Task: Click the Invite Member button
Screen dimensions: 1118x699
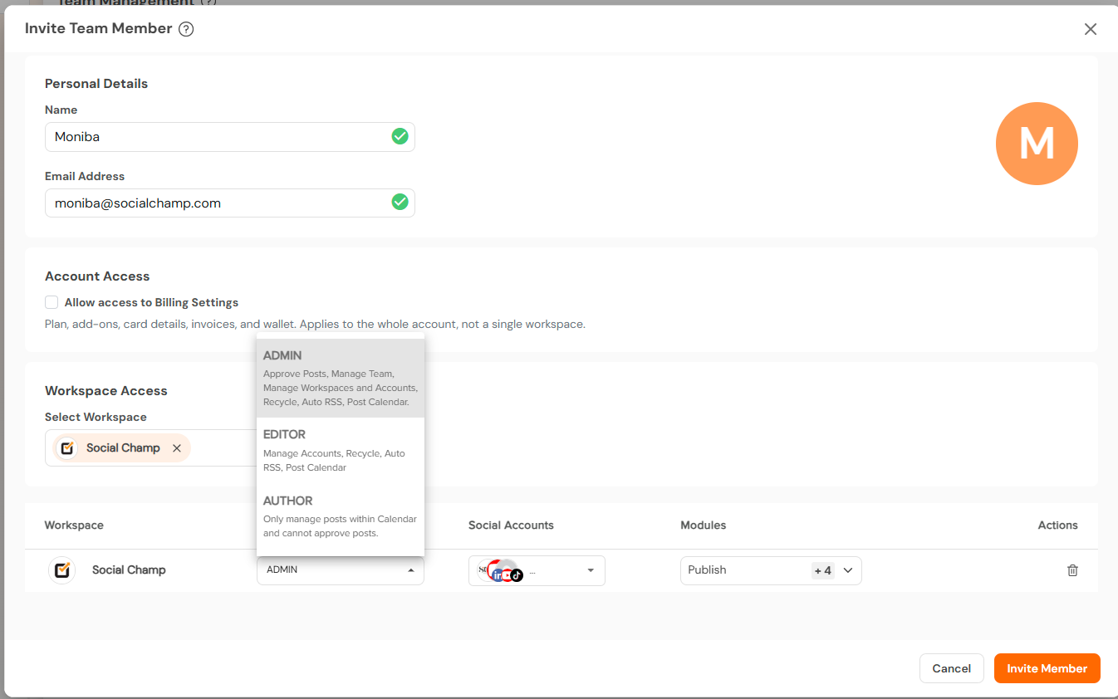Action: pyautogui.click(x=1047, y=668)
